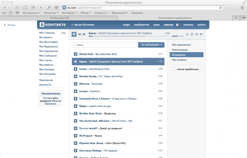The width and height of the screenshot is (247, 158).
Task: Pause the highlighted Skyfall track row
Action: pos(76,61)
